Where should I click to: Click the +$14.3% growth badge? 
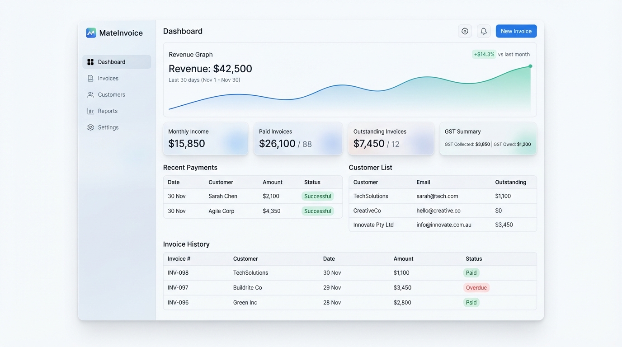tap(484, 54)
